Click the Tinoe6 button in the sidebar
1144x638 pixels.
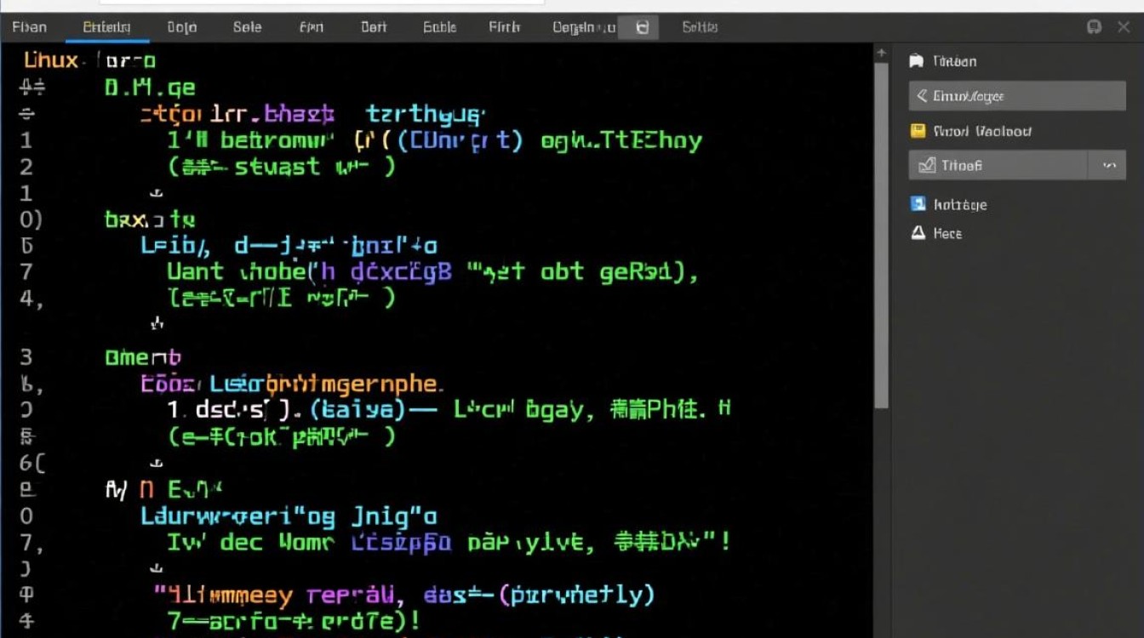coord(998,164)
